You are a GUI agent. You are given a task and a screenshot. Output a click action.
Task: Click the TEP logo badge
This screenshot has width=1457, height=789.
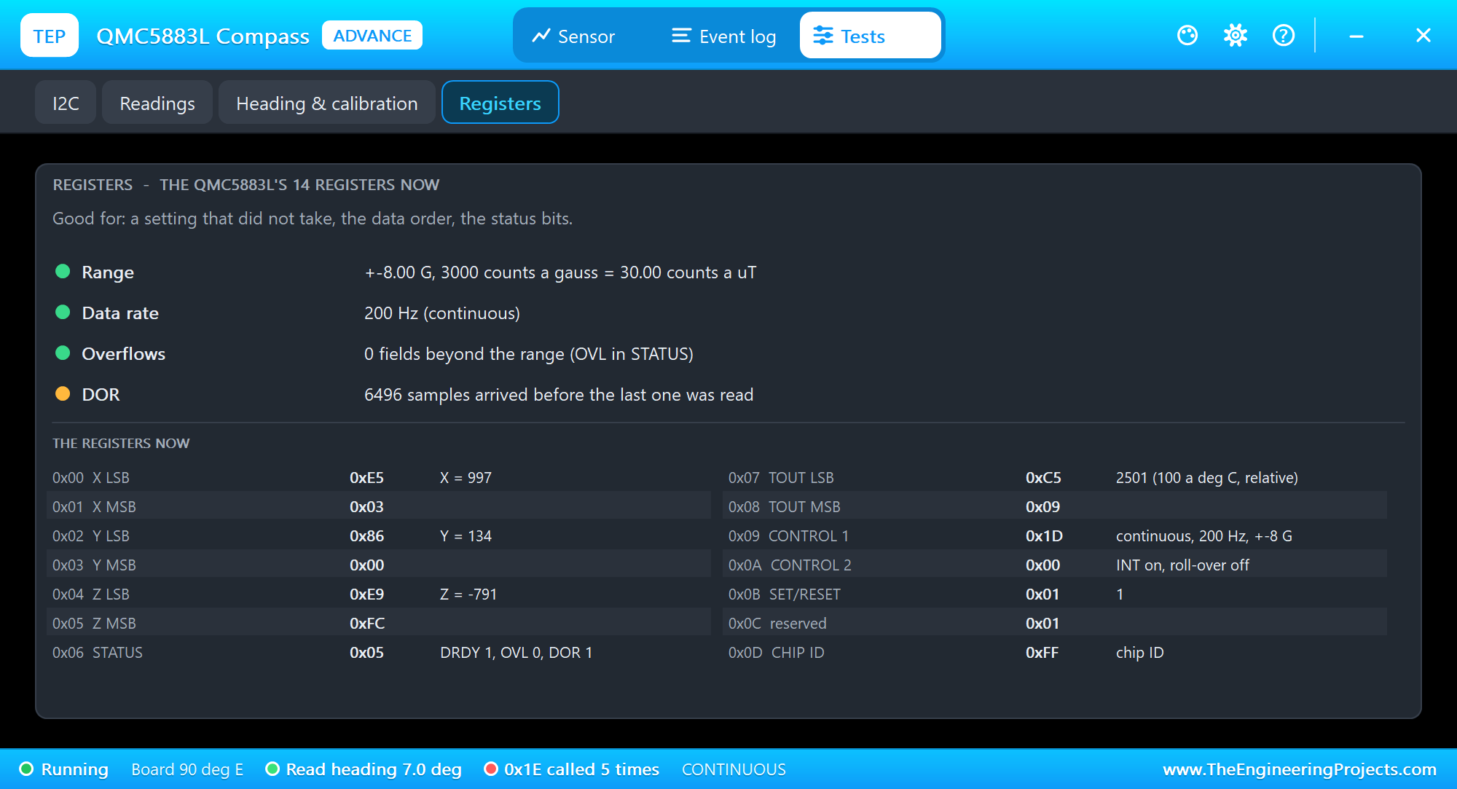(50, 35)
